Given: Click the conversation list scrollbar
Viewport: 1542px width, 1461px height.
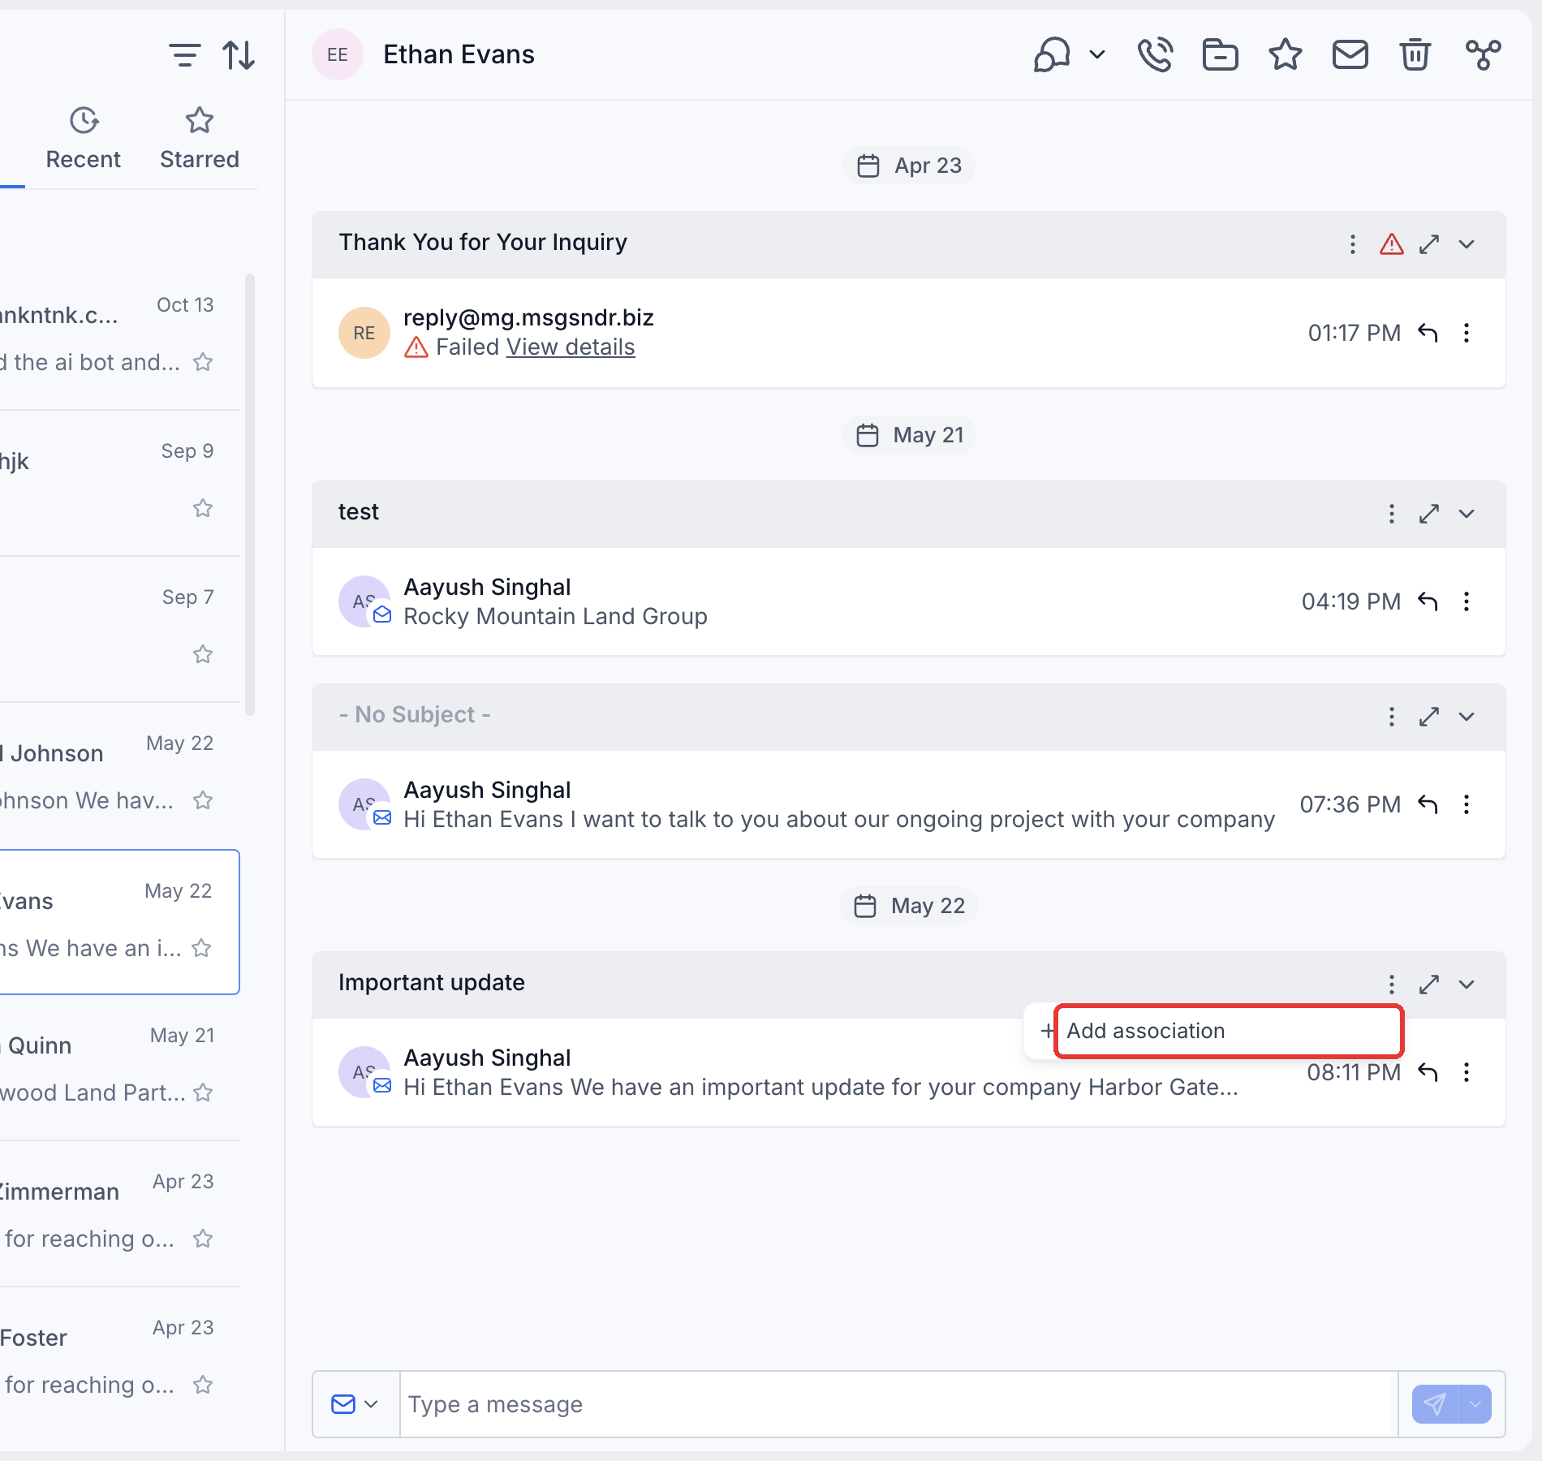Looking at the screenshot, I should [250, 495].
